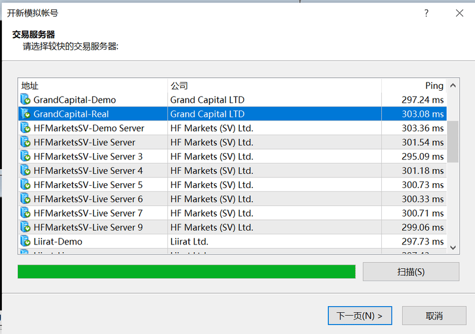
Task: Click the scrollbar down arrow
Action: pos(453,247)
